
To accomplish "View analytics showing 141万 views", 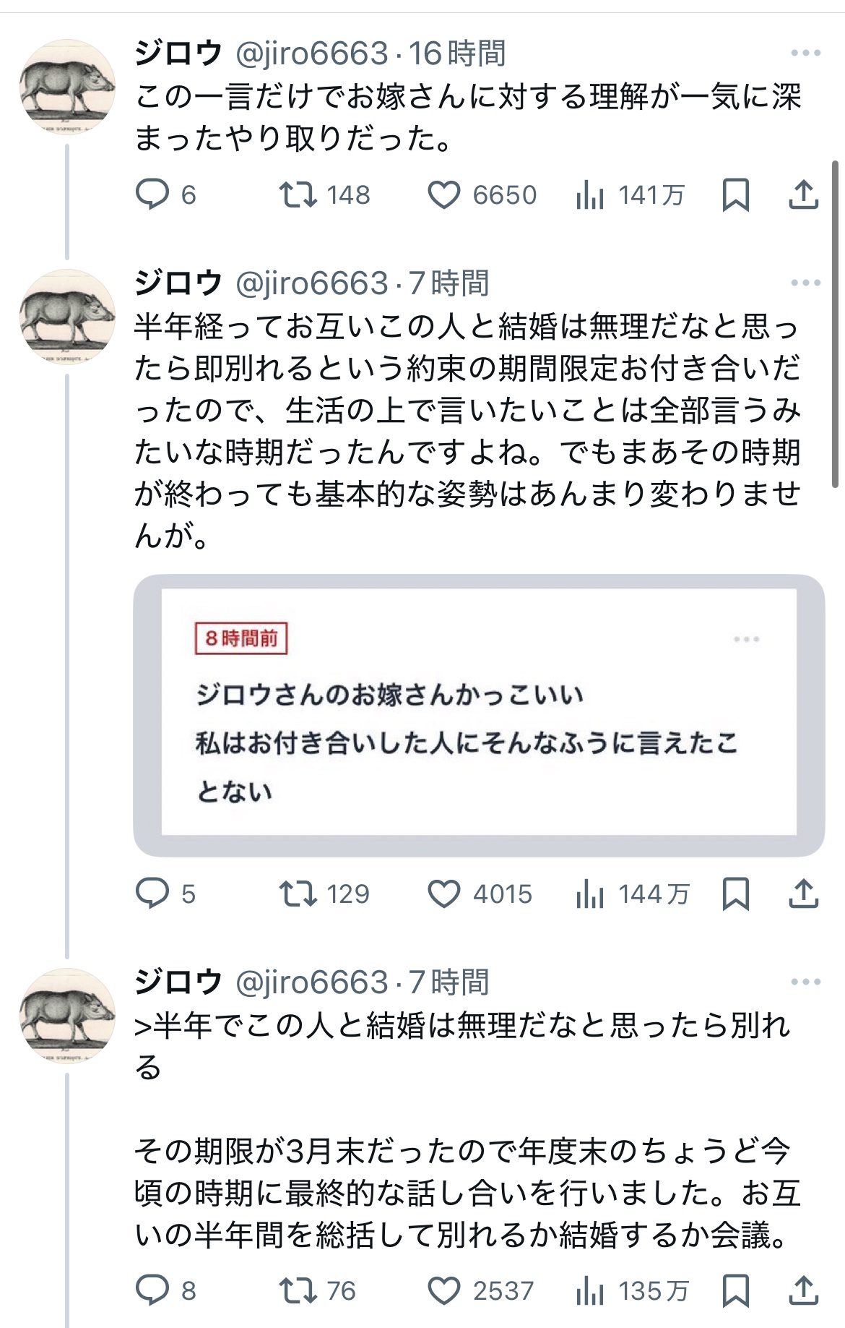I will (x=590, y=194).
